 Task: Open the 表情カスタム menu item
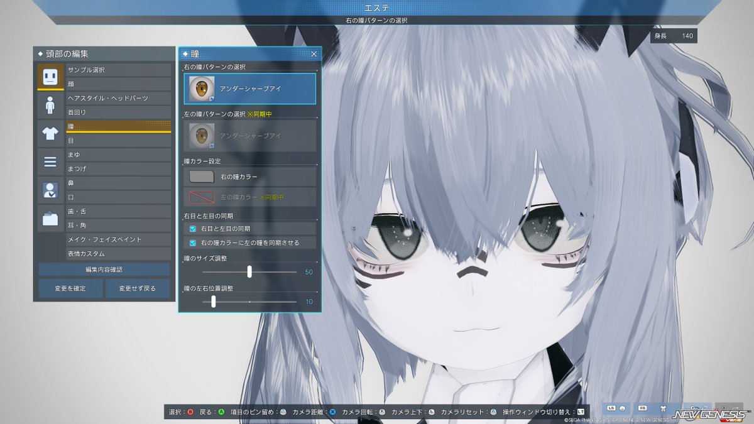pyautogui.click(x=118, y=254)
